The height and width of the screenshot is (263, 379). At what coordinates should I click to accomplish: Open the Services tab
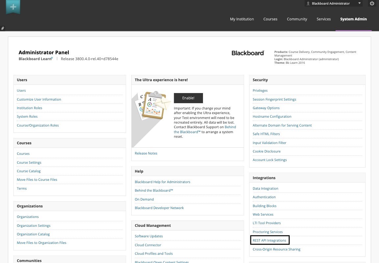coord(323,19)
